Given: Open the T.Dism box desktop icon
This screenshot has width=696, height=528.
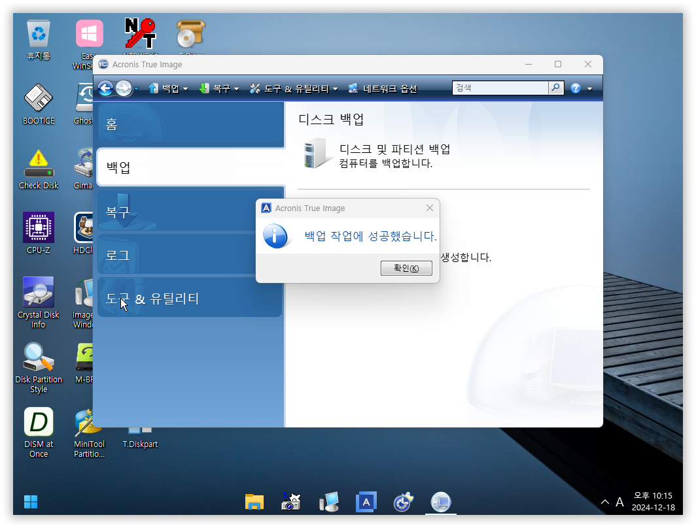Looking at the screenshot, I should [190, 34].
